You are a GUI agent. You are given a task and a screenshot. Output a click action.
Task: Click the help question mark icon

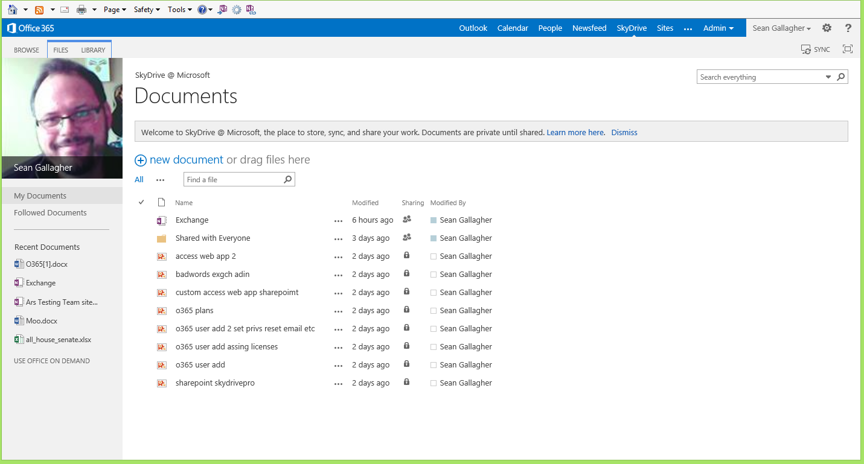(848, 28)
